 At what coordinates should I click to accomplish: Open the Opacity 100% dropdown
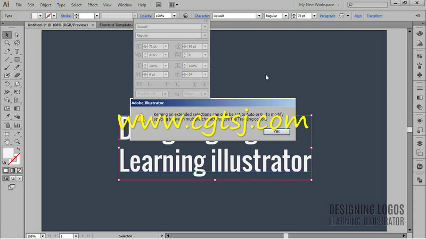(x=175, y=16)
